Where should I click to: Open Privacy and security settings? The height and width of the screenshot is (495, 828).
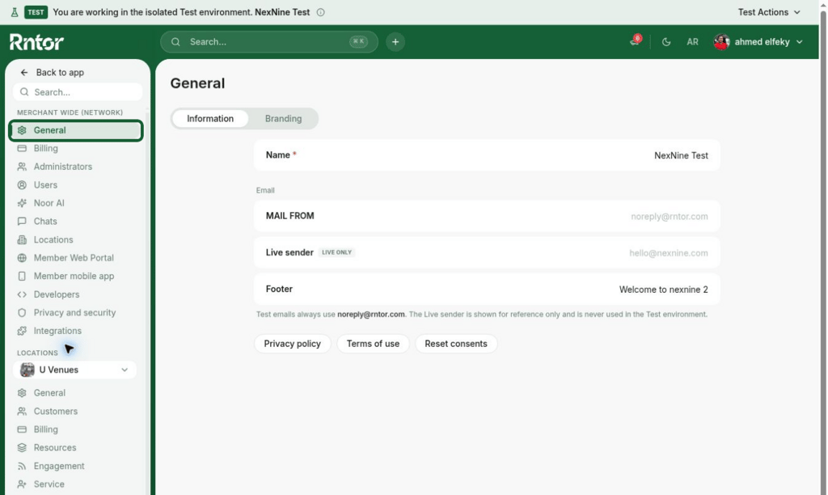74,312
